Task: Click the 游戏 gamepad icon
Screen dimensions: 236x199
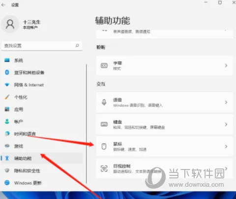Action: point(7,146)
